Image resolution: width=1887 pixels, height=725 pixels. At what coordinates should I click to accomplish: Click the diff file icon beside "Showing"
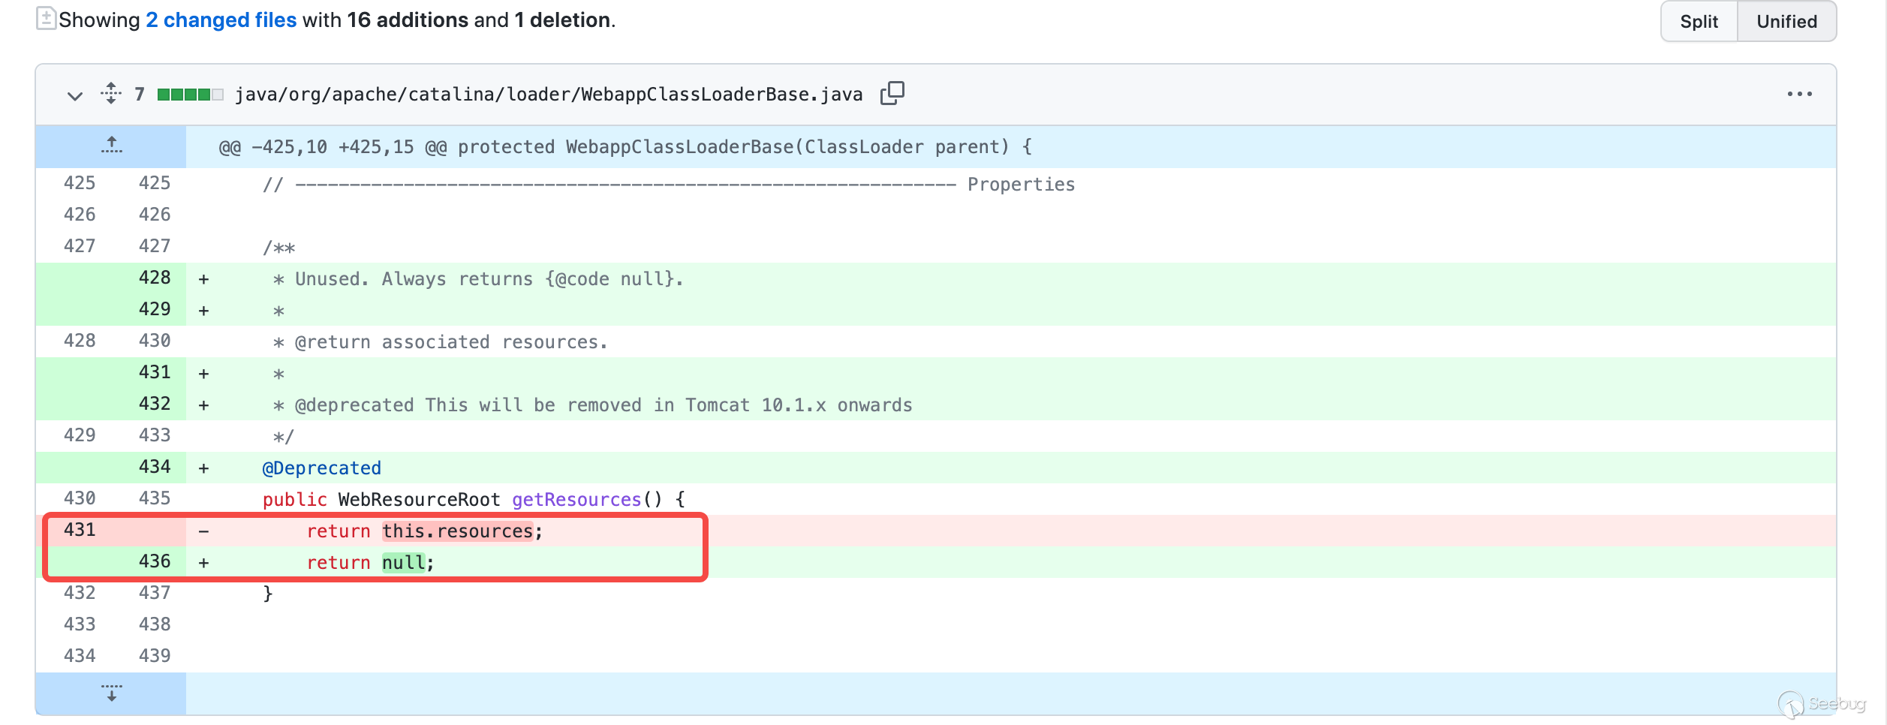click(45, 19)
